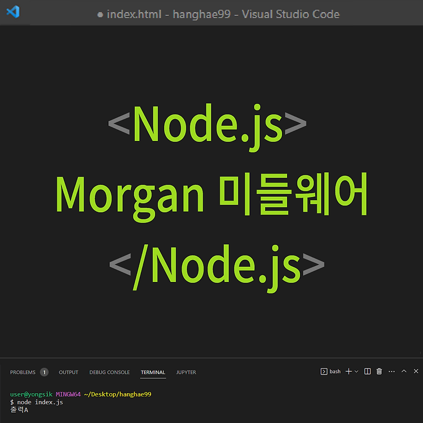Viewport: 423px width, 423px height.
Task: Split the terminal pane
Action: point(367,372)
